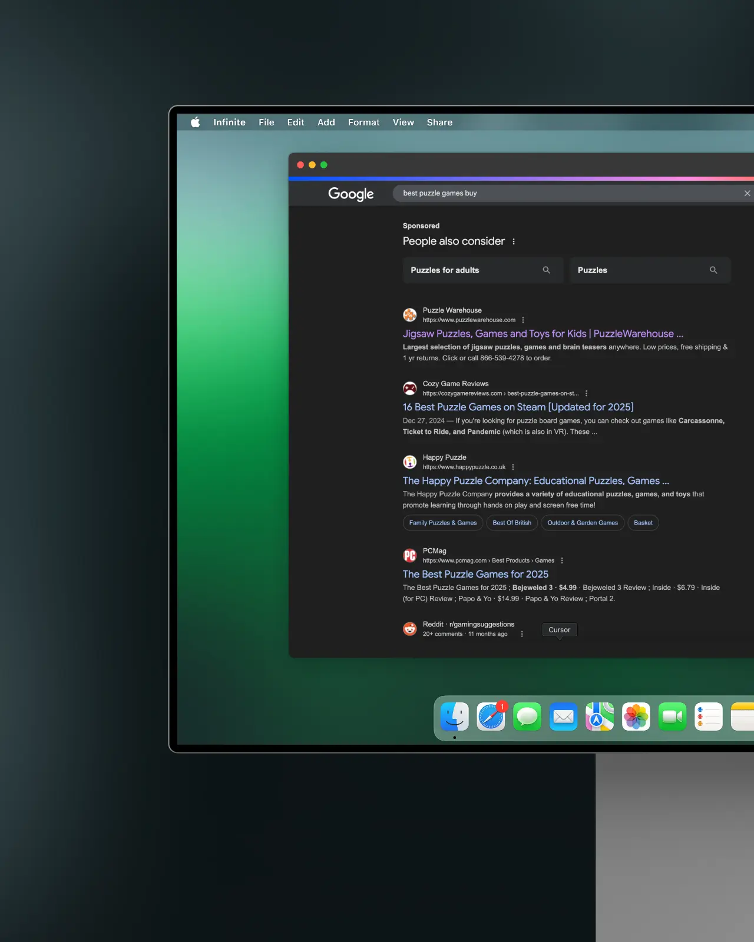Viewport: 754px width, 942px height.
Task: Clear the search query with X icon
Action: [x=747, y=193]
